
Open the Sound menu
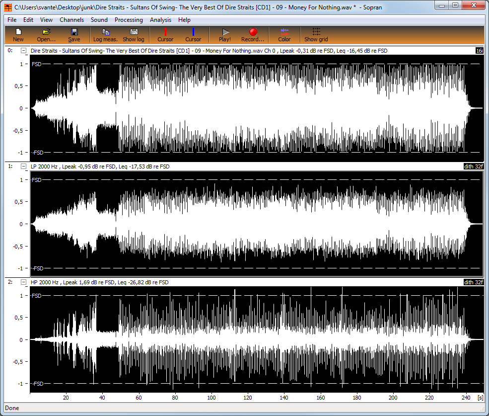pyautogui.click(x=99, y=20)
